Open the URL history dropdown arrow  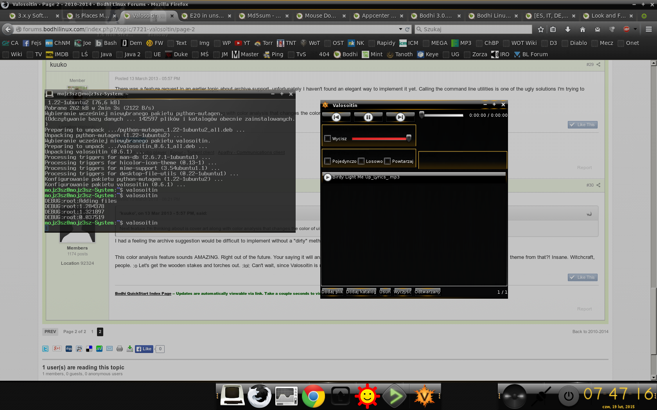tap(400, 29)
